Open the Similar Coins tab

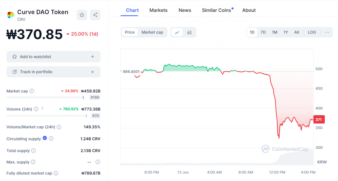(x=217, y=10)
